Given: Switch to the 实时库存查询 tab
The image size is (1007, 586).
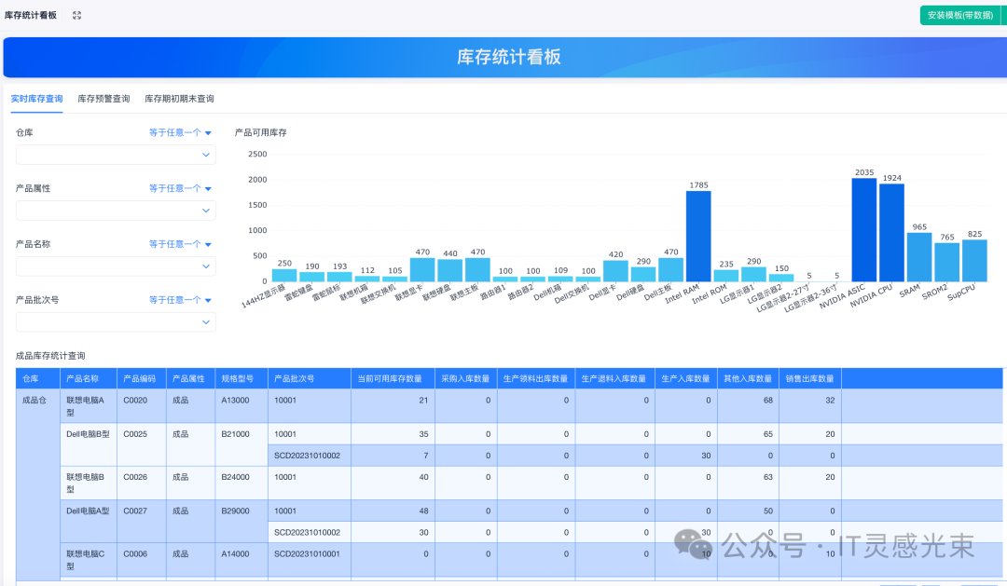Looking at the screenshot, I should pos(36,99).
